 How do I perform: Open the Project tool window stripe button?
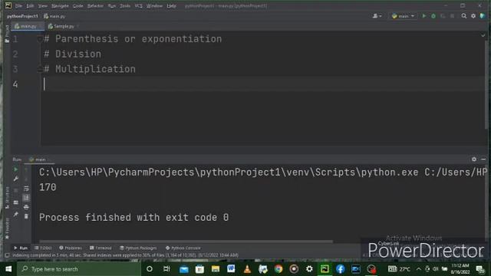7,34
